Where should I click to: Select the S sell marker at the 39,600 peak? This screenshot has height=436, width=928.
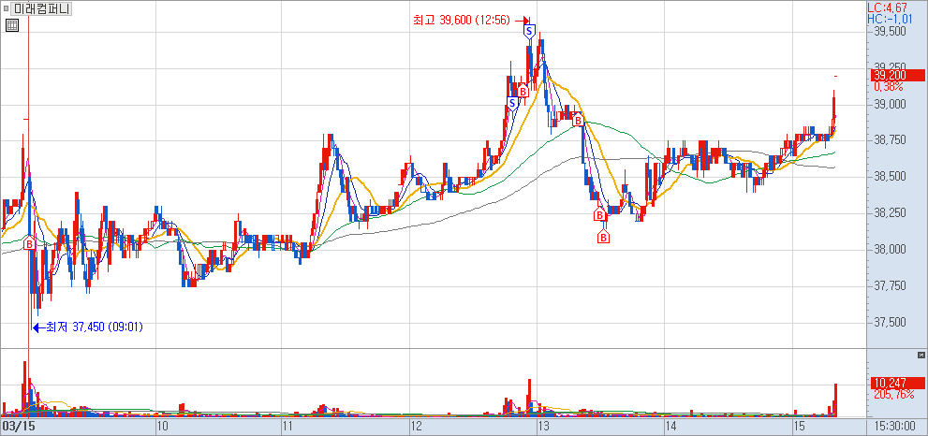pos(530,31)
